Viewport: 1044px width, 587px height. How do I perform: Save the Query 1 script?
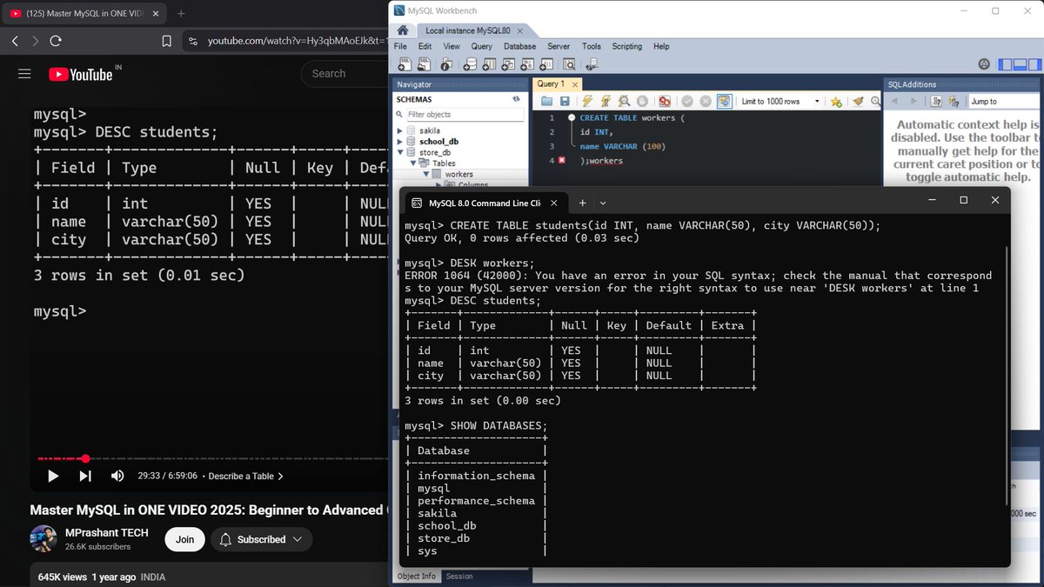[565, 102]
